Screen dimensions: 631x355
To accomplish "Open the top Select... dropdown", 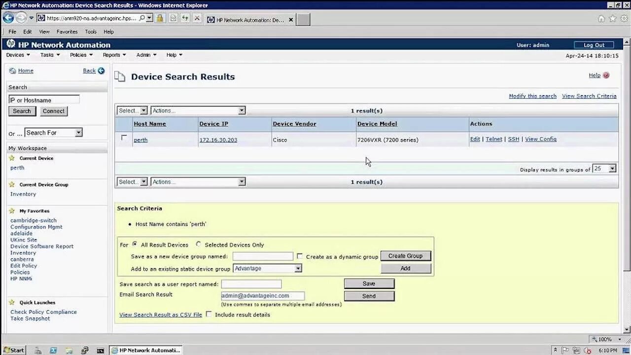I will (x=132, y=110).
